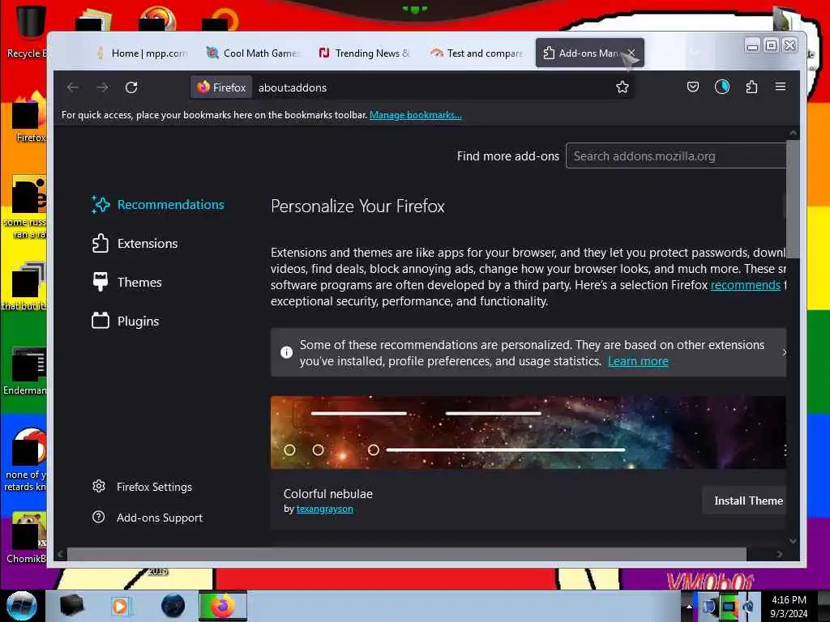Click the info icon in the recommendations notice
The image size is (830, 622).
[x=286, y=352]
